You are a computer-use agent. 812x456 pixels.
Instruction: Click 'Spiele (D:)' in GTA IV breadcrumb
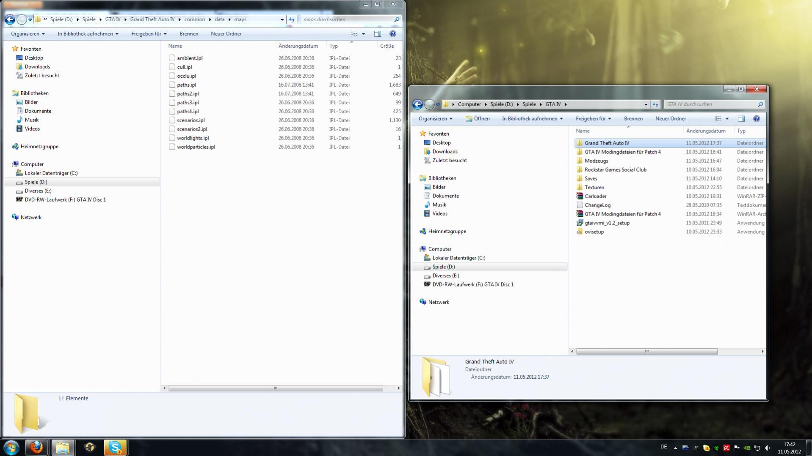click(501, 104)
